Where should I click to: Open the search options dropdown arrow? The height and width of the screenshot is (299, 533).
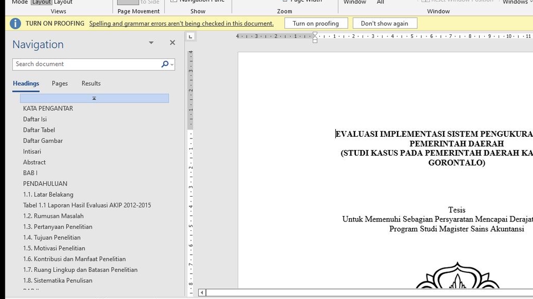click(x=172, y=64)
